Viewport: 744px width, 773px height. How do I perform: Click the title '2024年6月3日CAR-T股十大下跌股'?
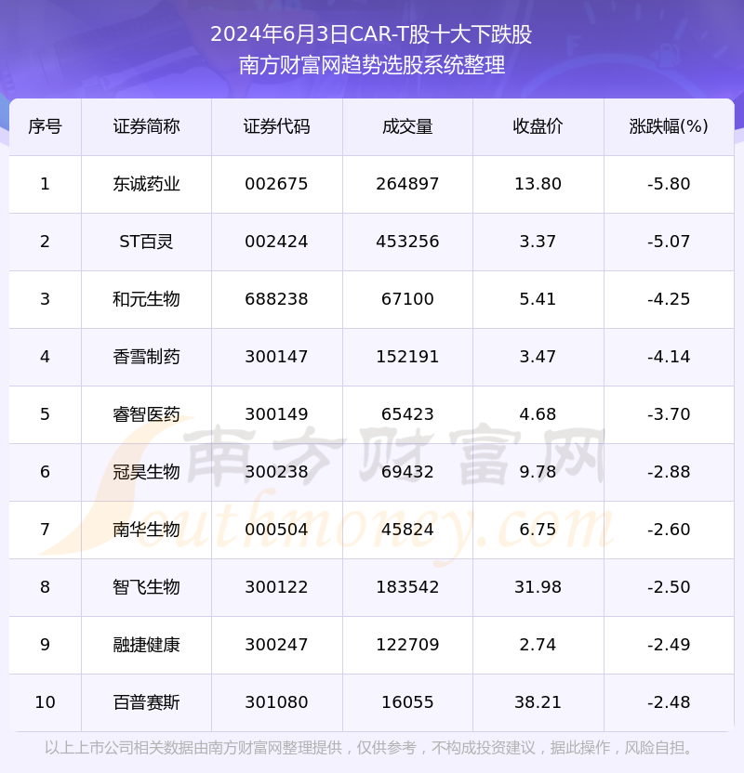[x=371, y=34]
